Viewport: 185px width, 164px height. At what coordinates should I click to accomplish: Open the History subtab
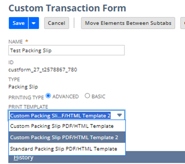(x=24, y=158)
